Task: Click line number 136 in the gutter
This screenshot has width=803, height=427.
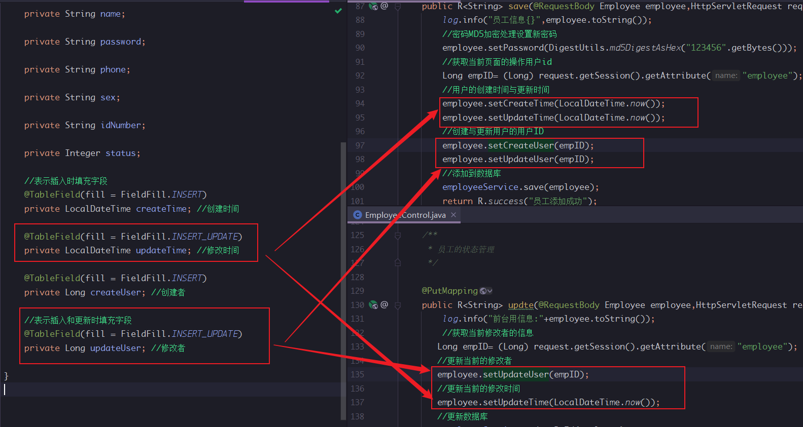Action: (x=357, y=389)
